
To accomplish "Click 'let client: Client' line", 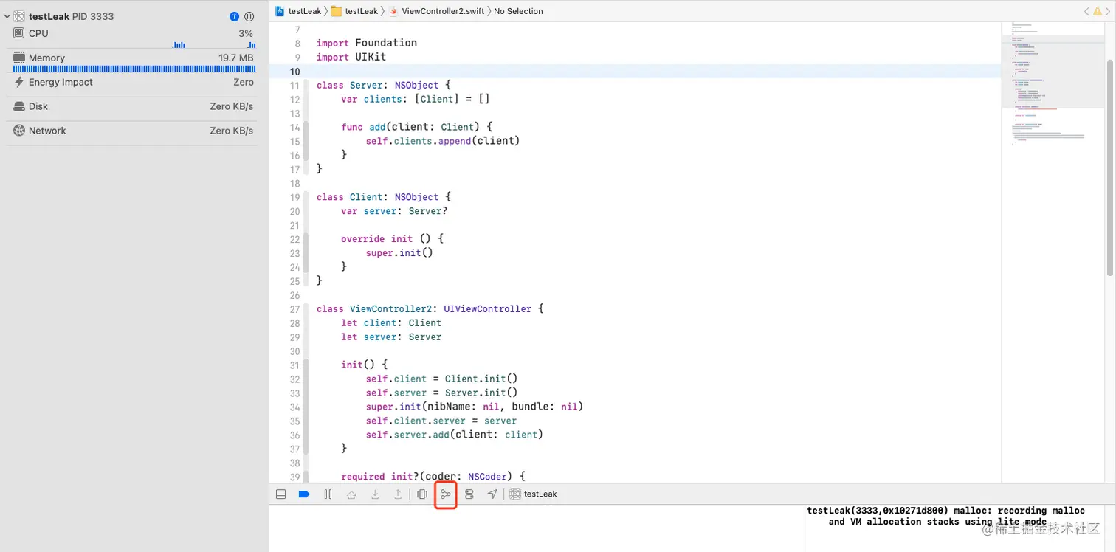I will 391,323.
